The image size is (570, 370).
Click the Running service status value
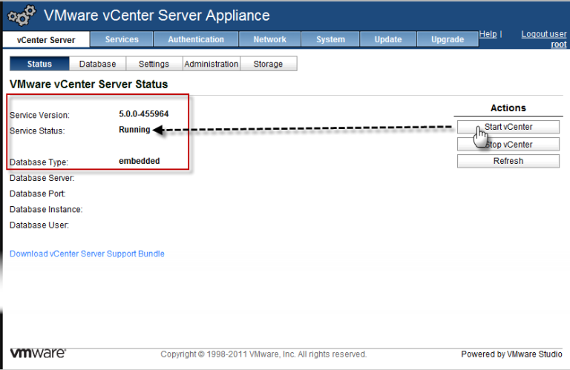click(x=134, y=130)
